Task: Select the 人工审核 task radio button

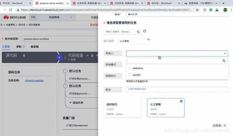Action: coord(181,101)
